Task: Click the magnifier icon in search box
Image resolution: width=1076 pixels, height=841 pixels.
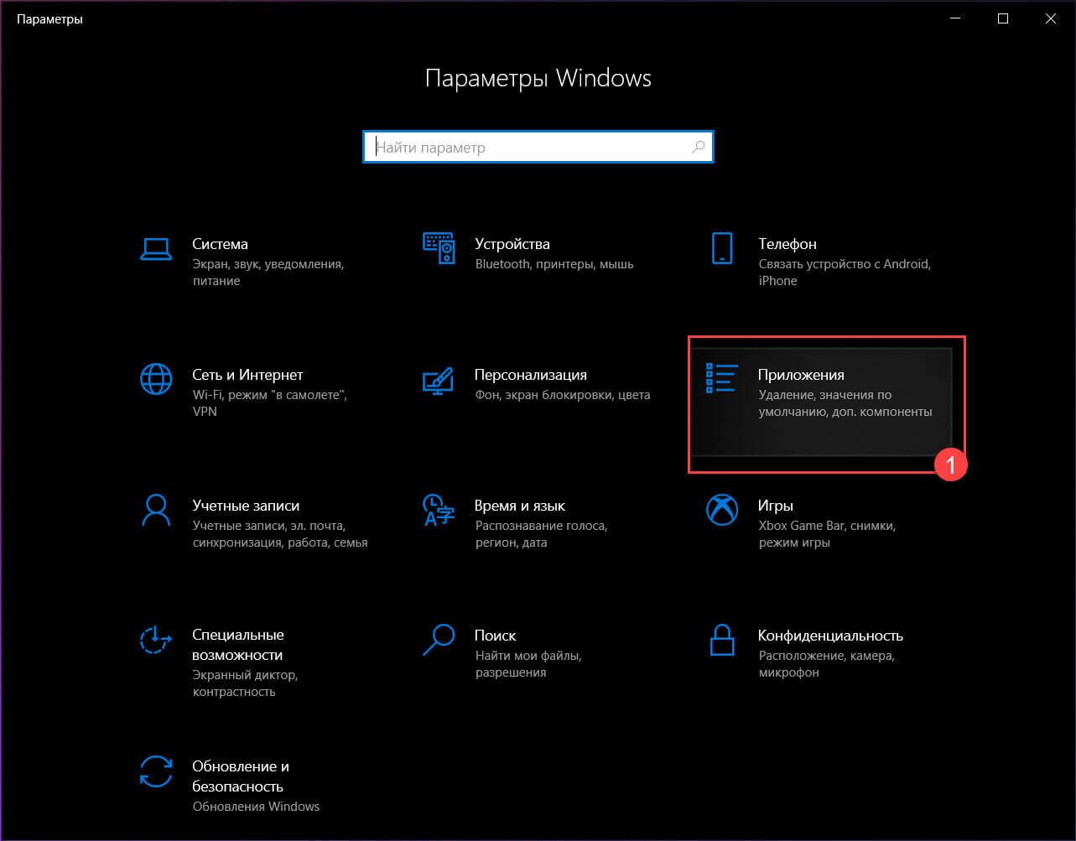Action: tap(698, 148)
